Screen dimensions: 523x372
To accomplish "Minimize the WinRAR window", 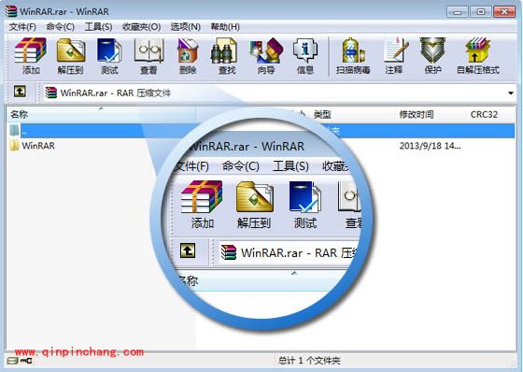I will [458, 12].
